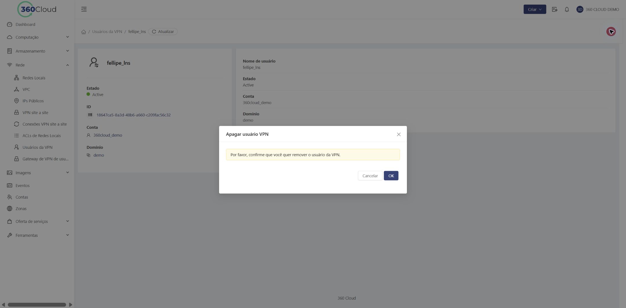This screenshot has width=626, height=308.
Task: Click the round cursor icon at top right
Action: [611, 32]
